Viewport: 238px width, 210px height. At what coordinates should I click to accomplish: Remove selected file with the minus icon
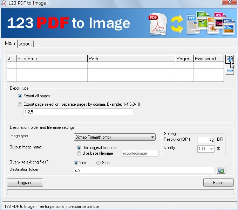(230, 70)
